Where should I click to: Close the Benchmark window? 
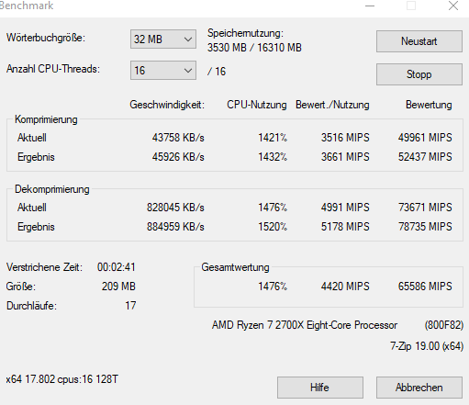453,6
